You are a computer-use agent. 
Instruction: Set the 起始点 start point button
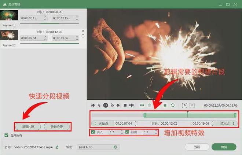point(102,123)
